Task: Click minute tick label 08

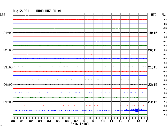Action: coord(85,121)
